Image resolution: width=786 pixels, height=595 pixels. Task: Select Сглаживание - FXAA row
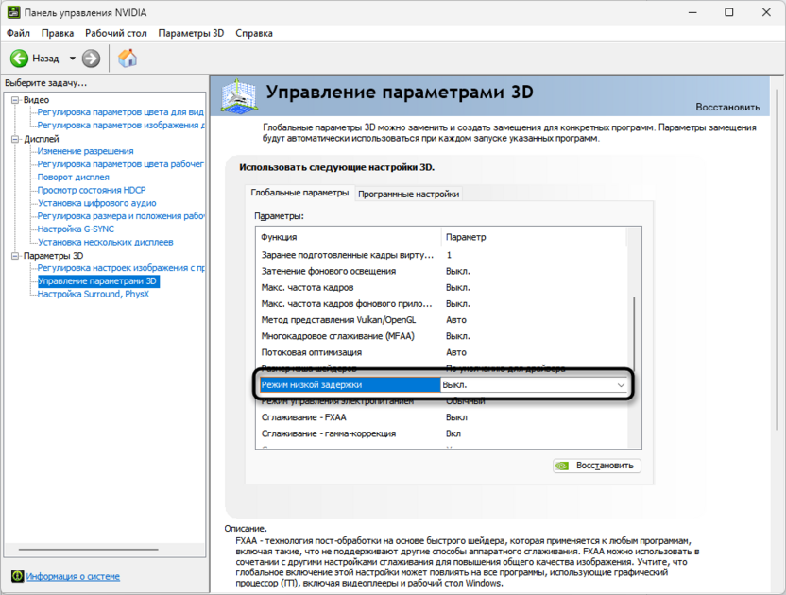441,417
